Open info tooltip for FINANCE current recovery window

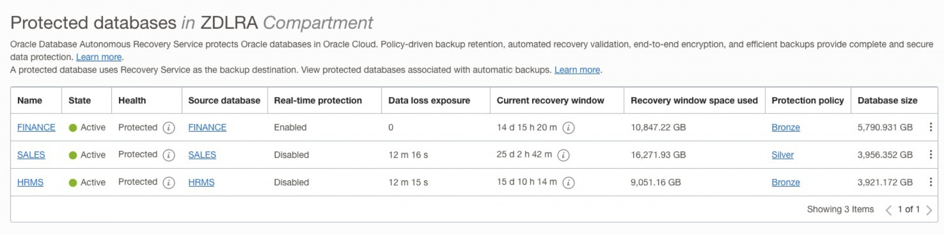569,128
